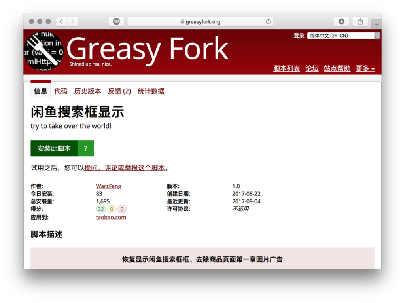Select the 信息 tab
405x303 pixels.
[41, 91]
